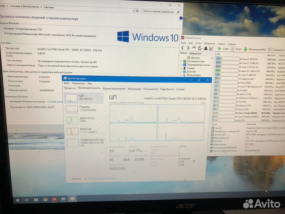285x214 pixels.
Task: Switch to AIDA64 Избранное panel tab
Action: point(195,53)
